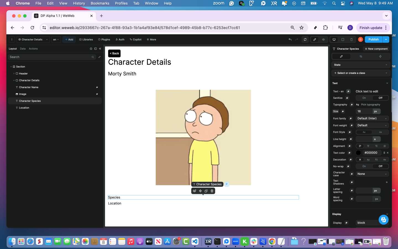
Task: Click binding icon on Character Name row
Action: click(x=97, y=87)
